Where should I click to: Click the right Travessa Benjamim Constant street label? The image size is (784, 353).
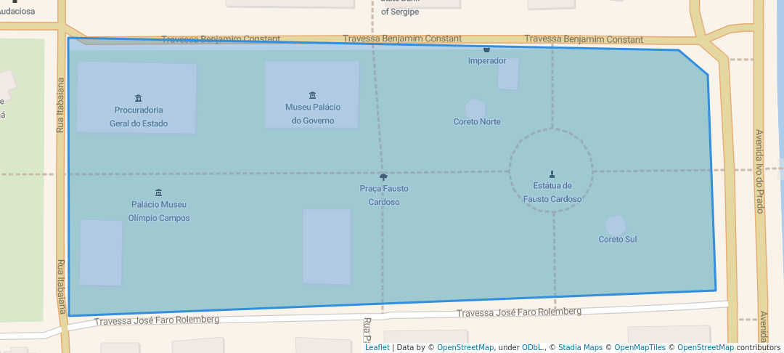tap(584, 39)
